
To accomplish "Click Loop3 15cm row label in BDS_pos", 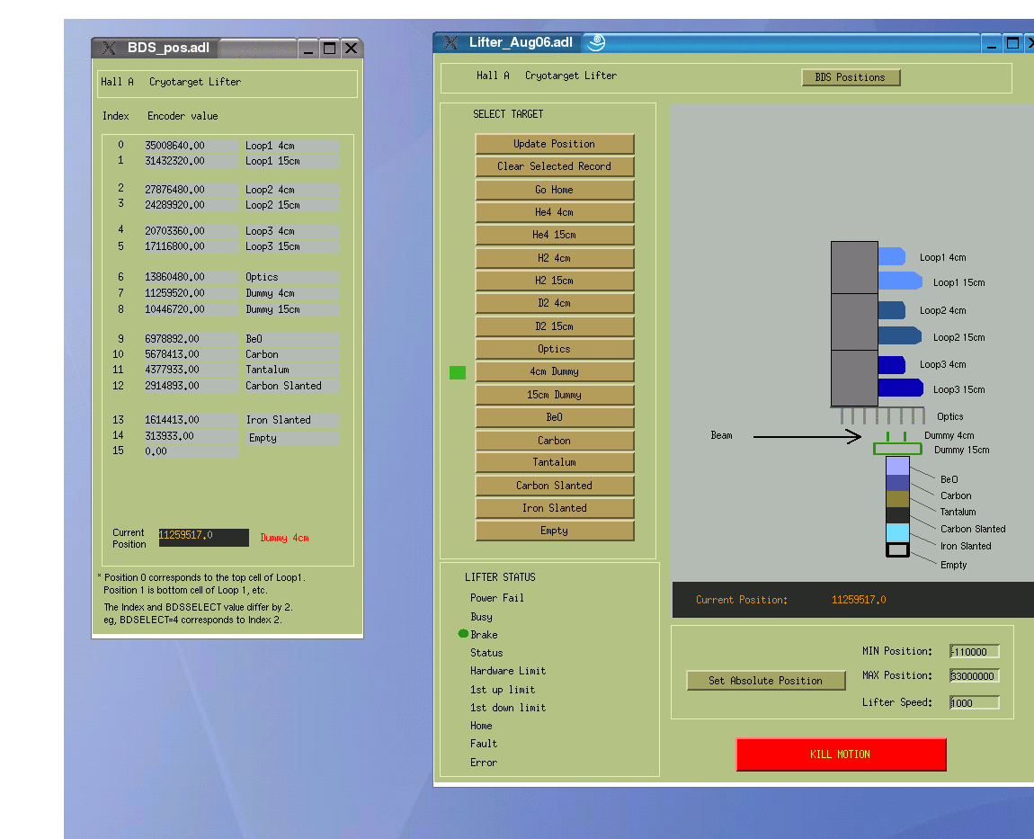I will (291, 246).
